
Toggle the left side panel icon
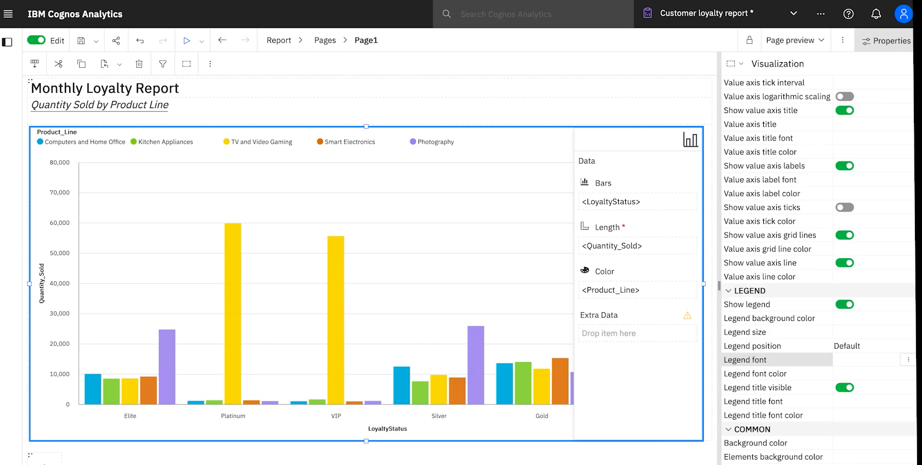coord(7,42)
